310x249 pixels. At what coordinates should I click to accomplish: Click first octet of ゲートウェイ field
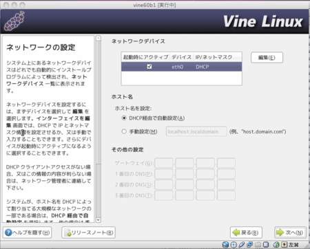163,163
